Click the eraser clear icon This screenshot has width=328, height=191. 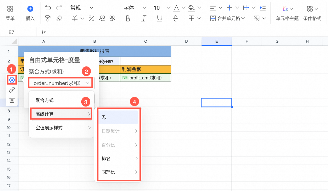59,19
